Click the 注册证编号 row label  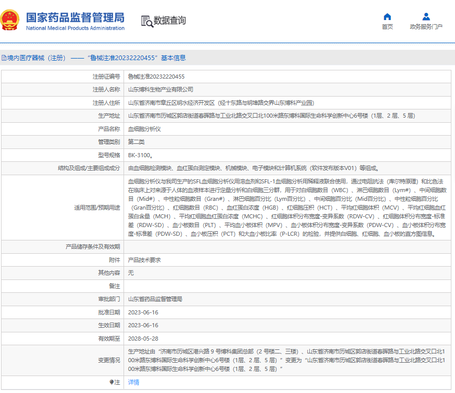pyautogui.click(x=106, y=77)
